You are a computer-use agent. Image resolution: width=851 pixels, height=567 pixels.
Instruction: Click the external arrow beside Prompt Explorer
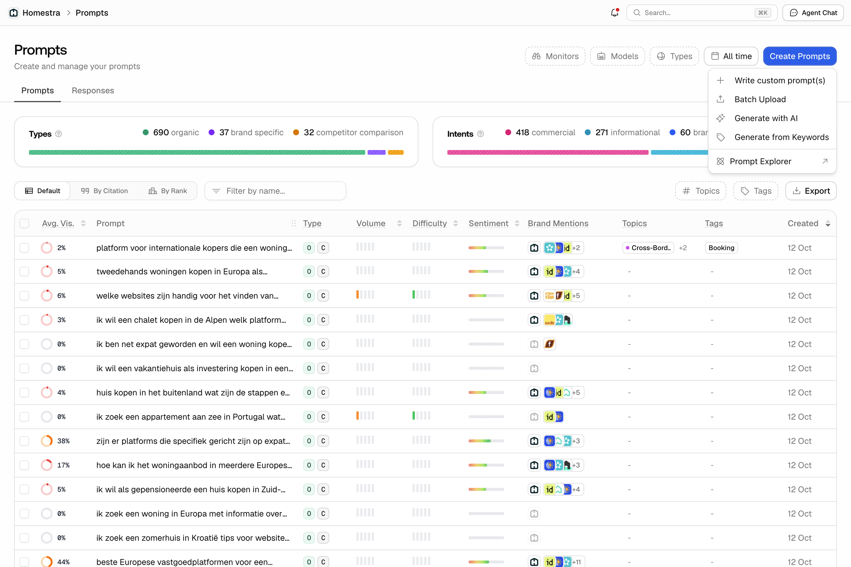[825, 161]
